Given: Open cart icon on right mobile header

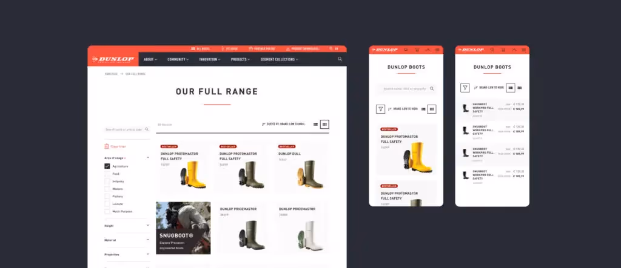Looking at the screenshot, I should pos(503,50).
